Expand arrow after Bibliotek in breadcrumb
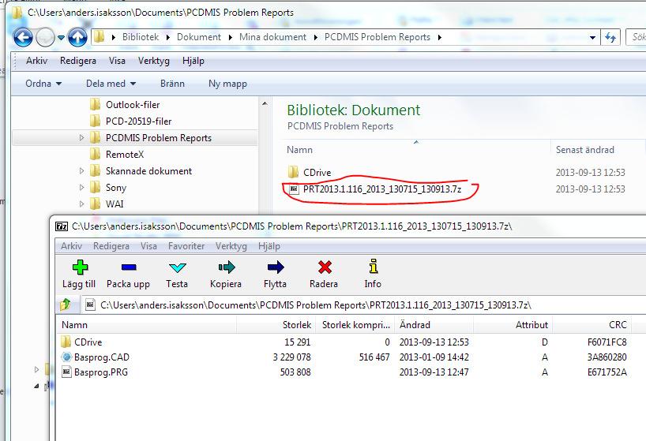The height and width of the screenshot is (441, 646). point(168,37)
